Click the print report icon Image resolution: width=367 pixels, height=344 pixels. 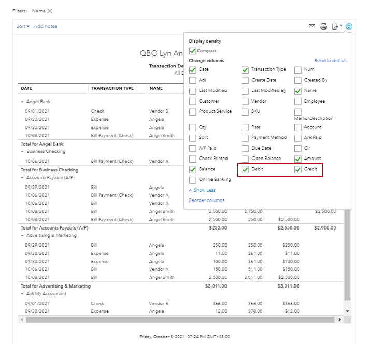323,26
